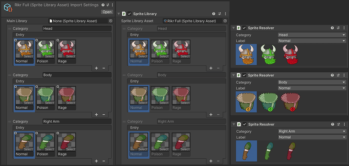Select green Poison head in Sprite Resolver

coord(268,54)
